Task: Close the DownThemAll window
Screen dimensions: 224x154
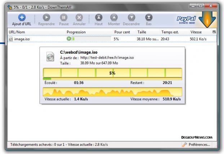Action: pos(211,6)
